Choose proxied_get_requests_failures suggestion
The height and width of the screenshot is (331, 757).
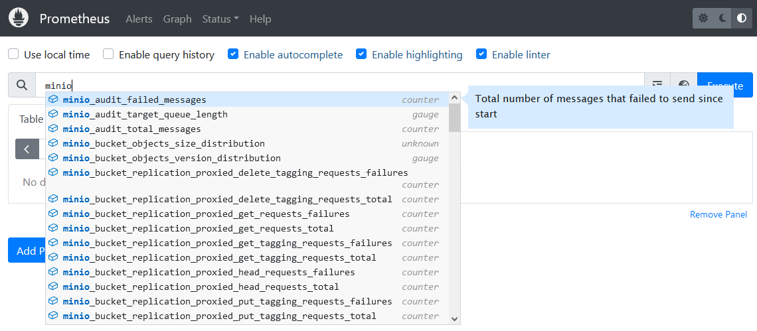tap(247, 214)
